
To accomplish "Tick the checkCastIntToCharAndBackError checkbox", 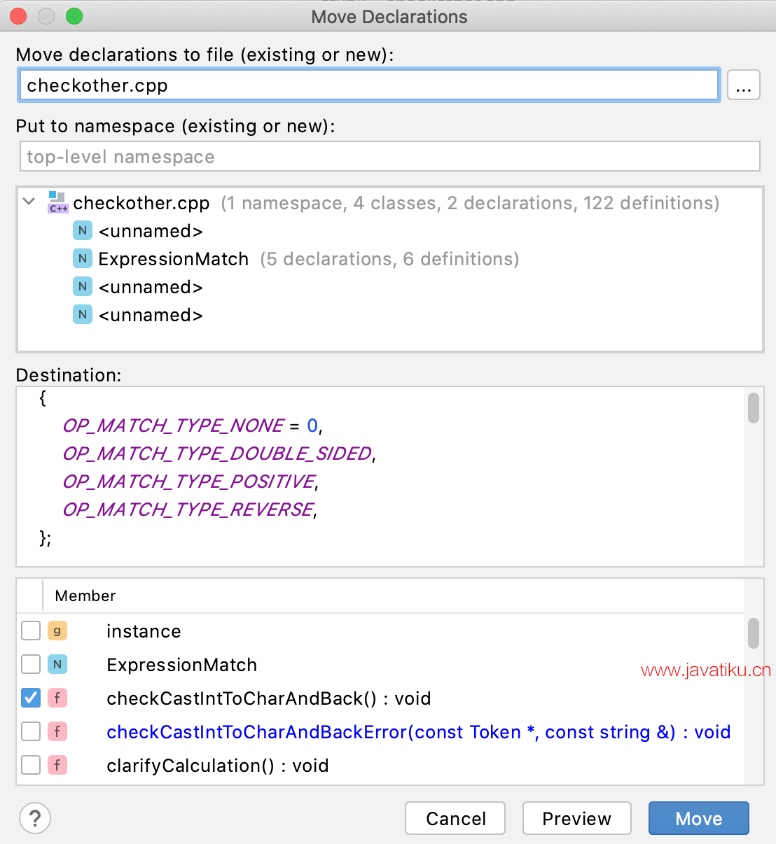I will click(x=31, y=731).
